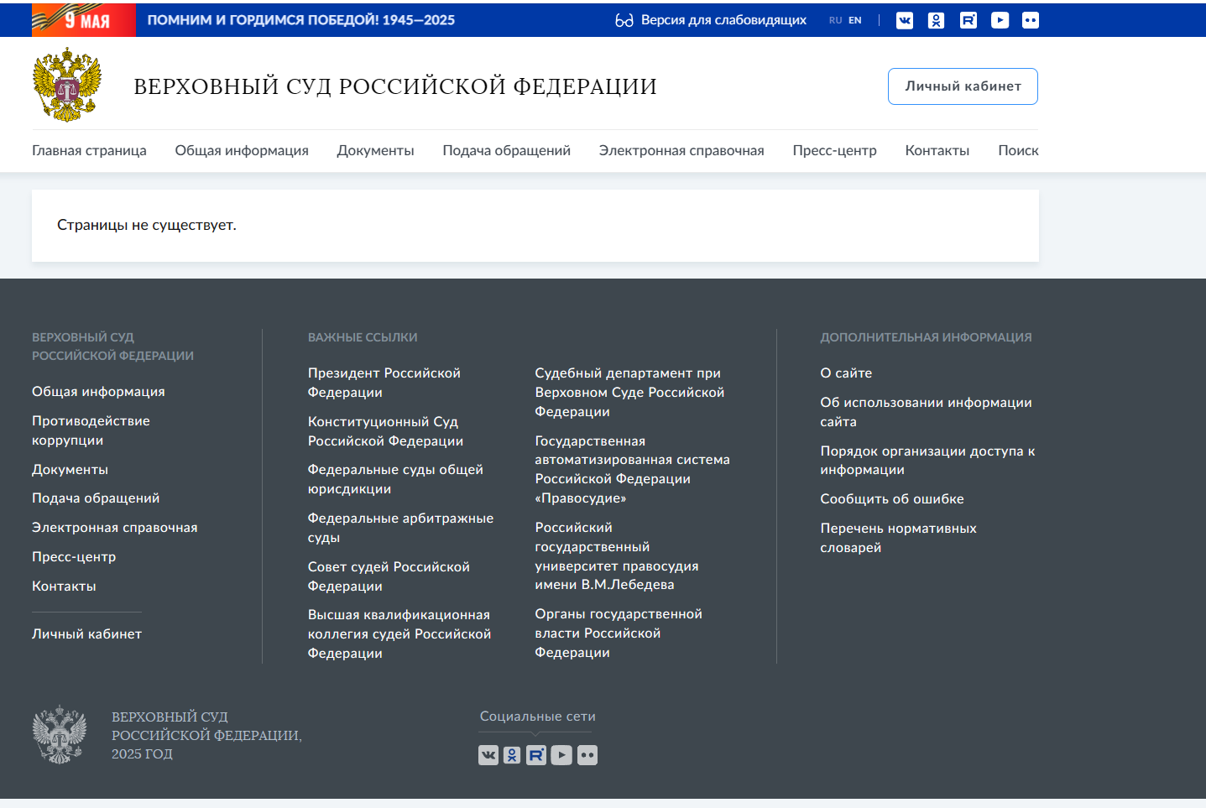The image size is (1206, 808).
Task: Click the Страницы не существует message
Action: [147, 225]
